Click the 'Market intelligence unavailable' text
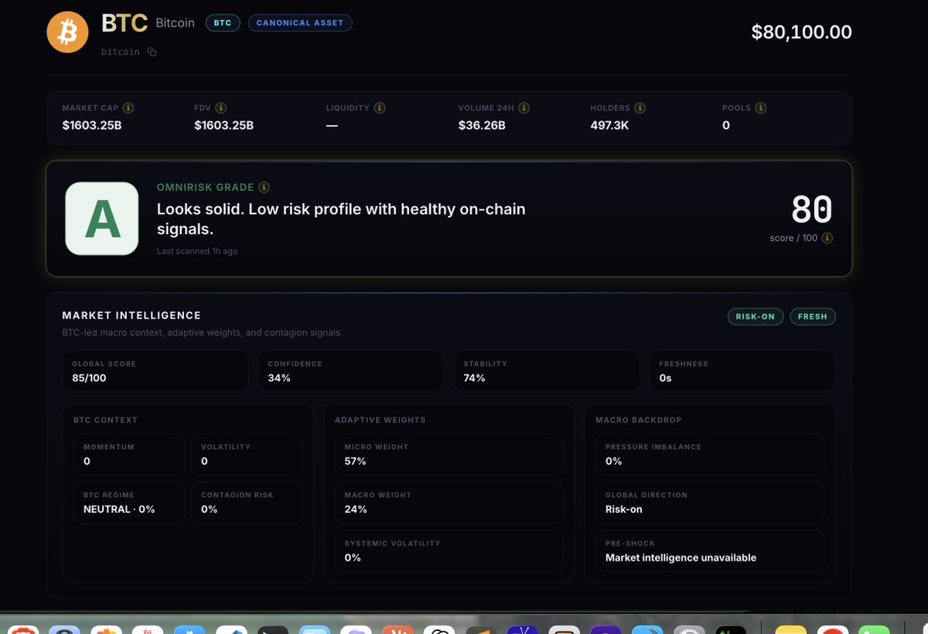The height and width of the screenshot is (634, 928). 681,557
